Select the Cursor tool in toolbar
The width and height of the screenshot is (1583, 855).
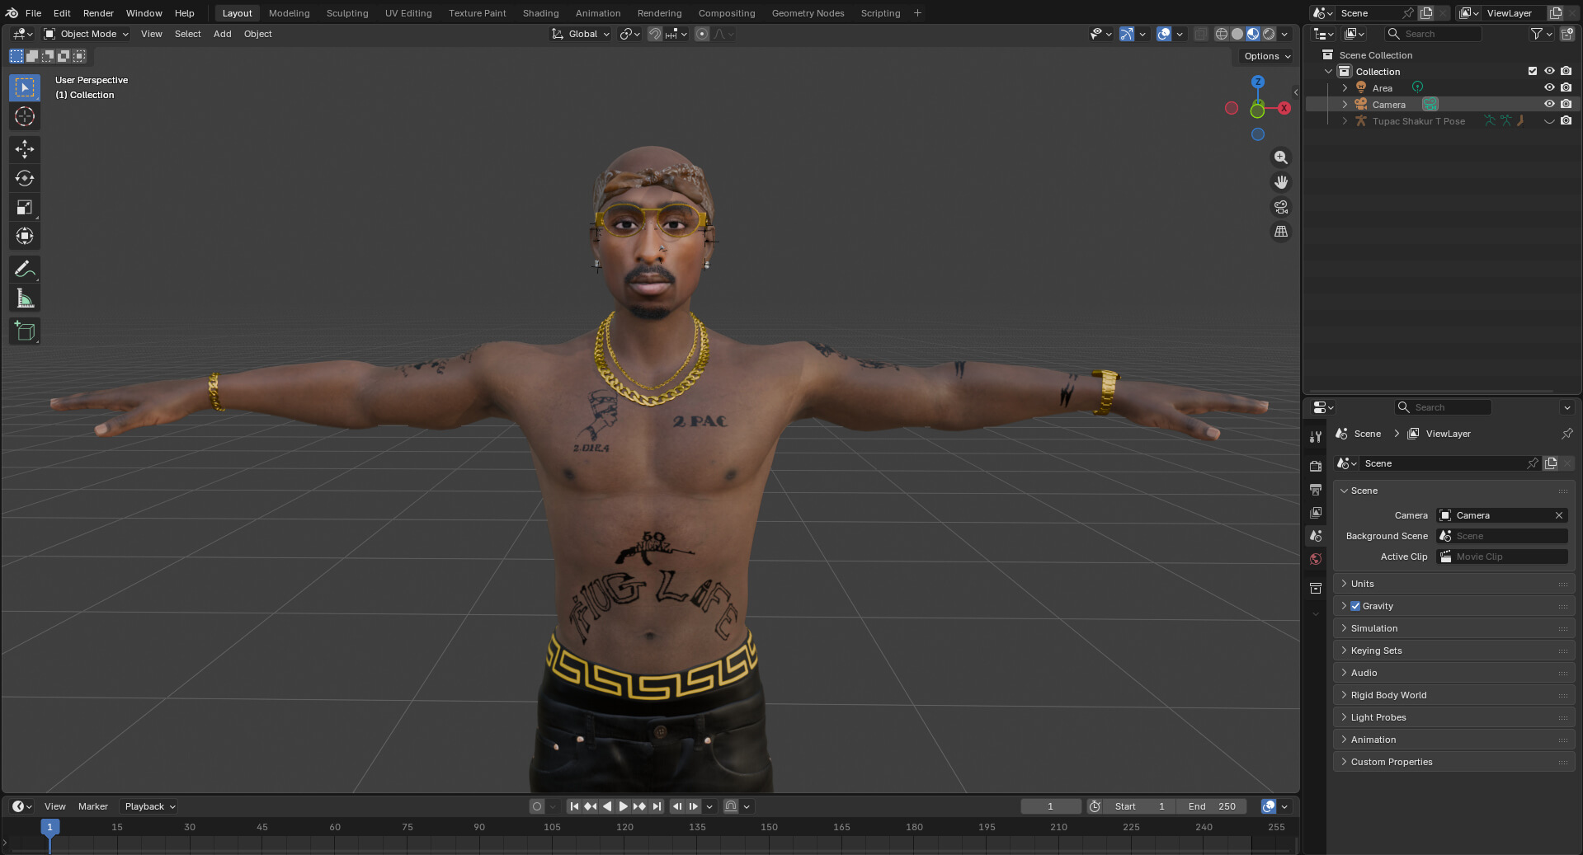click(25, 117)
